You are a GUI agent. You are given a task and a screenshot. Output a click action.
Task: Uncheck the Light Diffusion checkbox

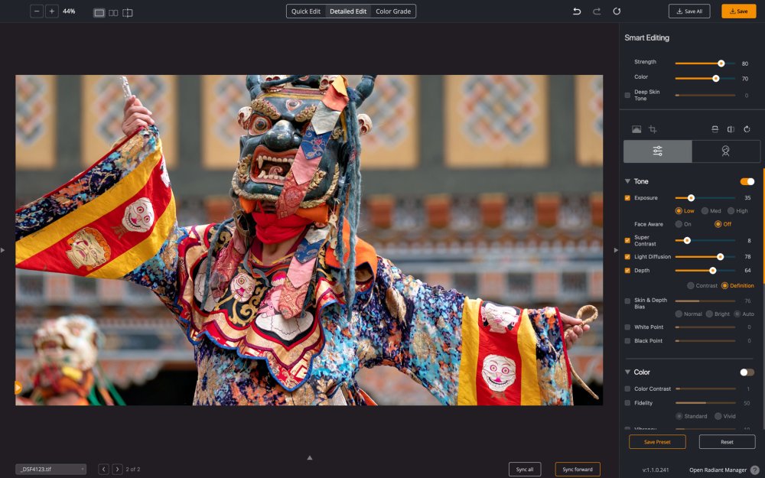pyautogui.click(x=627, y=256)
